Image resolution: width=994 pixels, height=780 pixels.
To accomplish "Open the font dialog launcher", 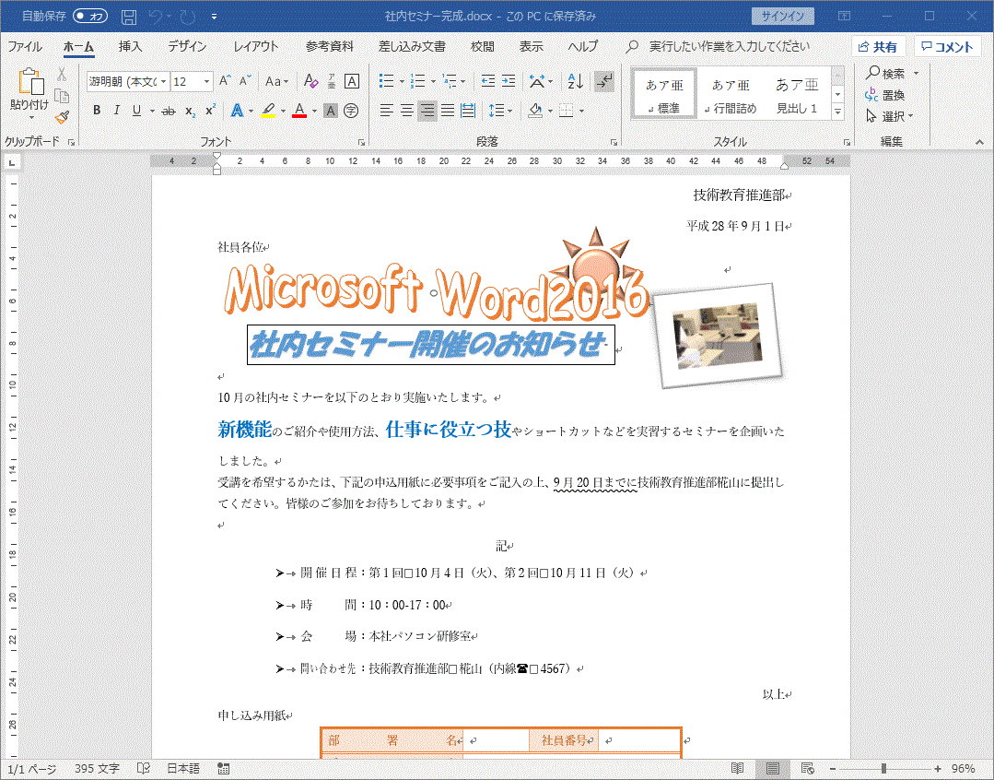I will click(361, 142).
